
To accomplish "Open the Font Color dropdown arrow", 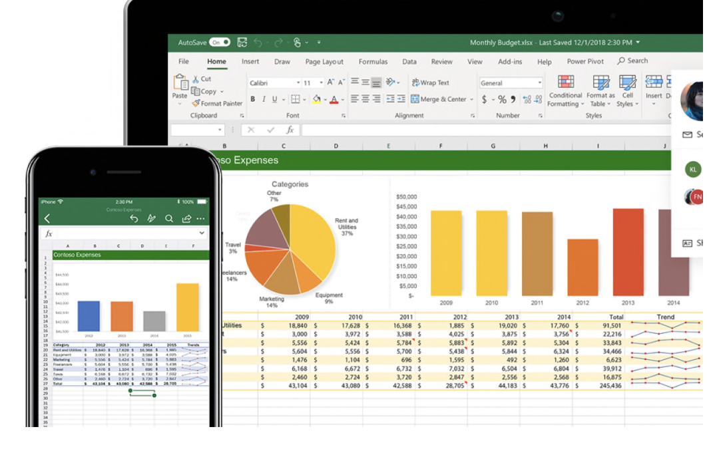I will point(343,100).
